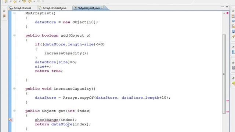The height and width of the screenshot is (132, 235).
Task: Click the 'dataStore[size]=o;' line
Action: tap(56, 62)
